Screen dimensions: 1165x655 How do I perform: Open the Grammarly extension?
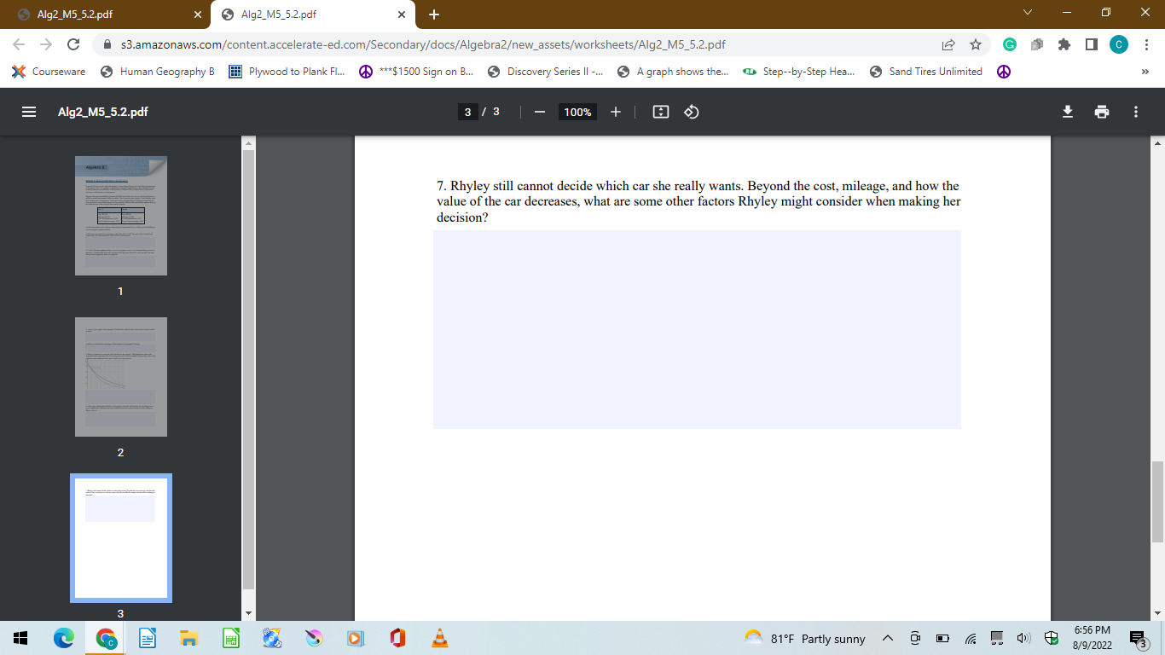point(1009,44)
